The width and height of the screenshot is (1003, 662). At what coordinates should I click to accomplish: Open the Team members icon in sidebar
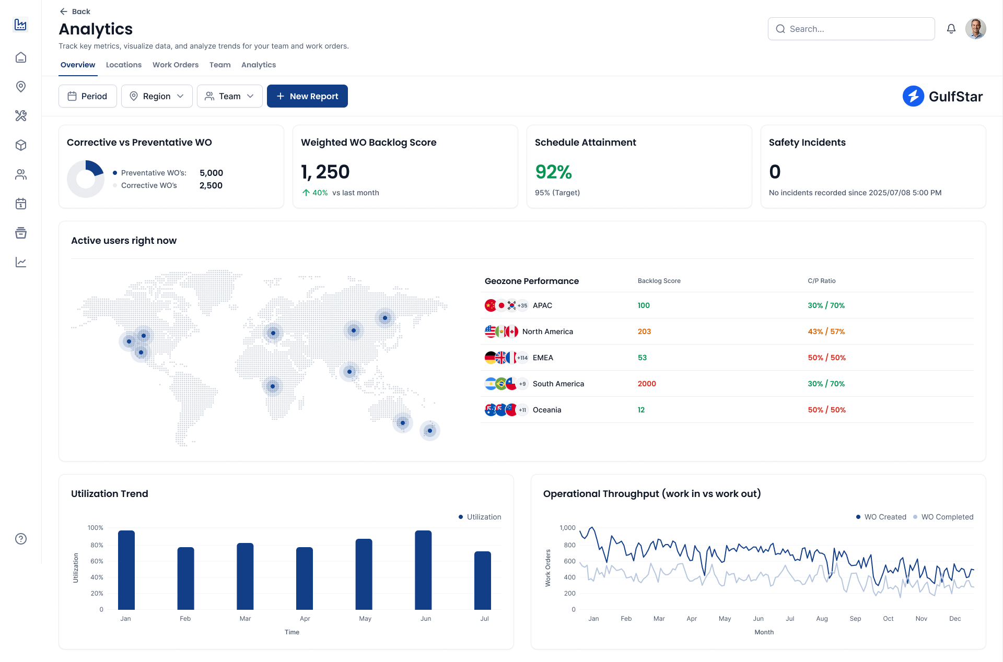[x=21, y=174]
